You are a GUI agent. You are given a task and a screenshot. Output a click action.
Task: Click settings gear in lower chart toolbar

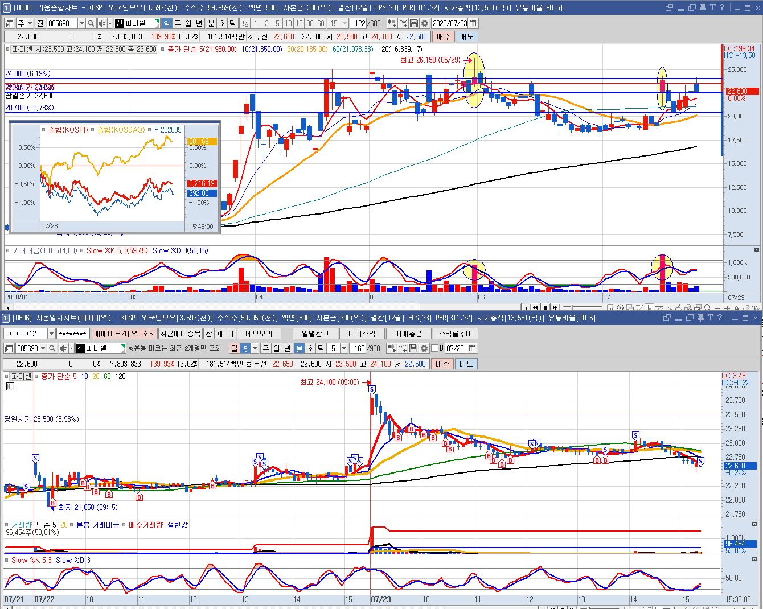[424, 348]
